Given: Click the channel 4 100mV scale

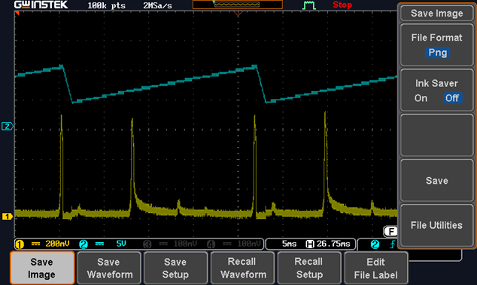Looking at the screenshot, I should click(x=249, y=244).
